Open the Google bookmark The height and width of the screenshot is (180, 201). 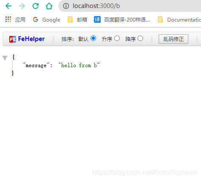tap(46, 19)
